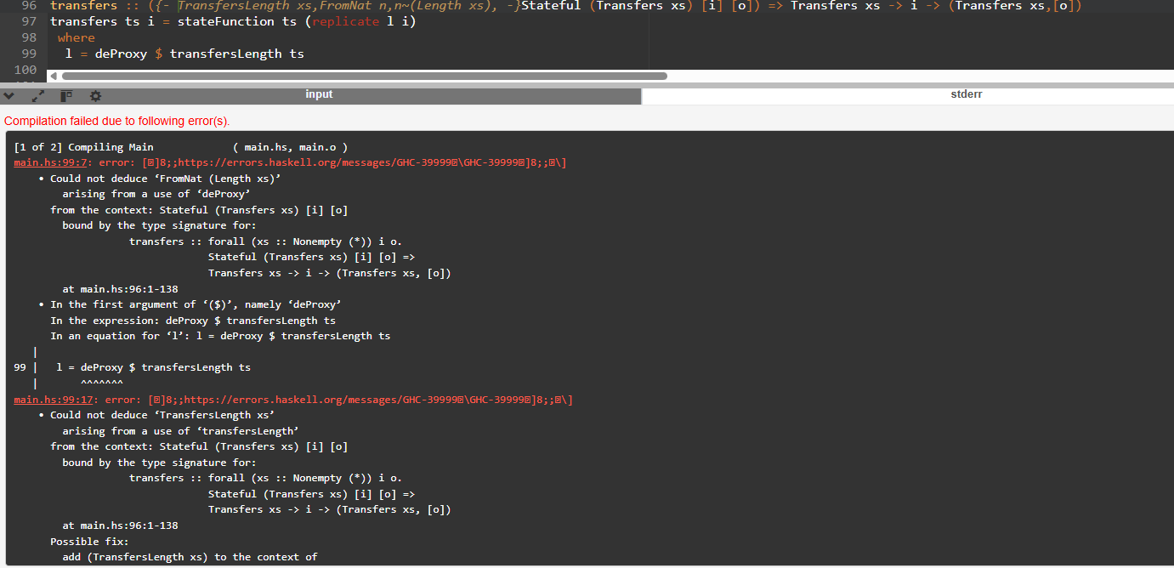Open console settings with the gear icon
The width and height of the screenshot is (1174, 568).
(95, 96)
